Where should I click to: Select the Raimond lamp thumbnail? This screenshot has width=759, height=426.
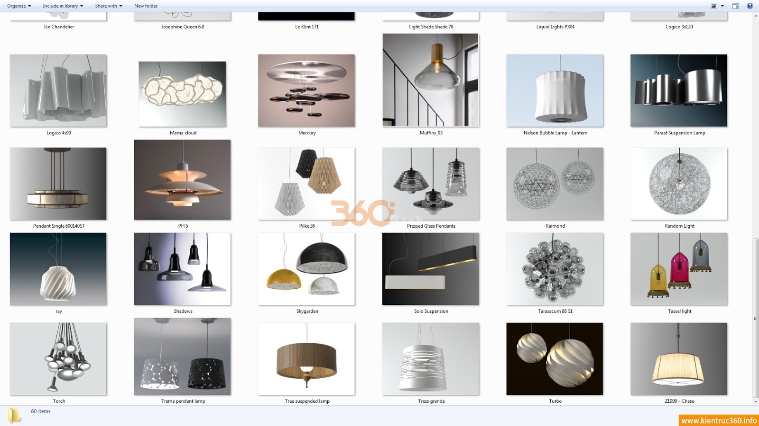(x=555, y=184)
